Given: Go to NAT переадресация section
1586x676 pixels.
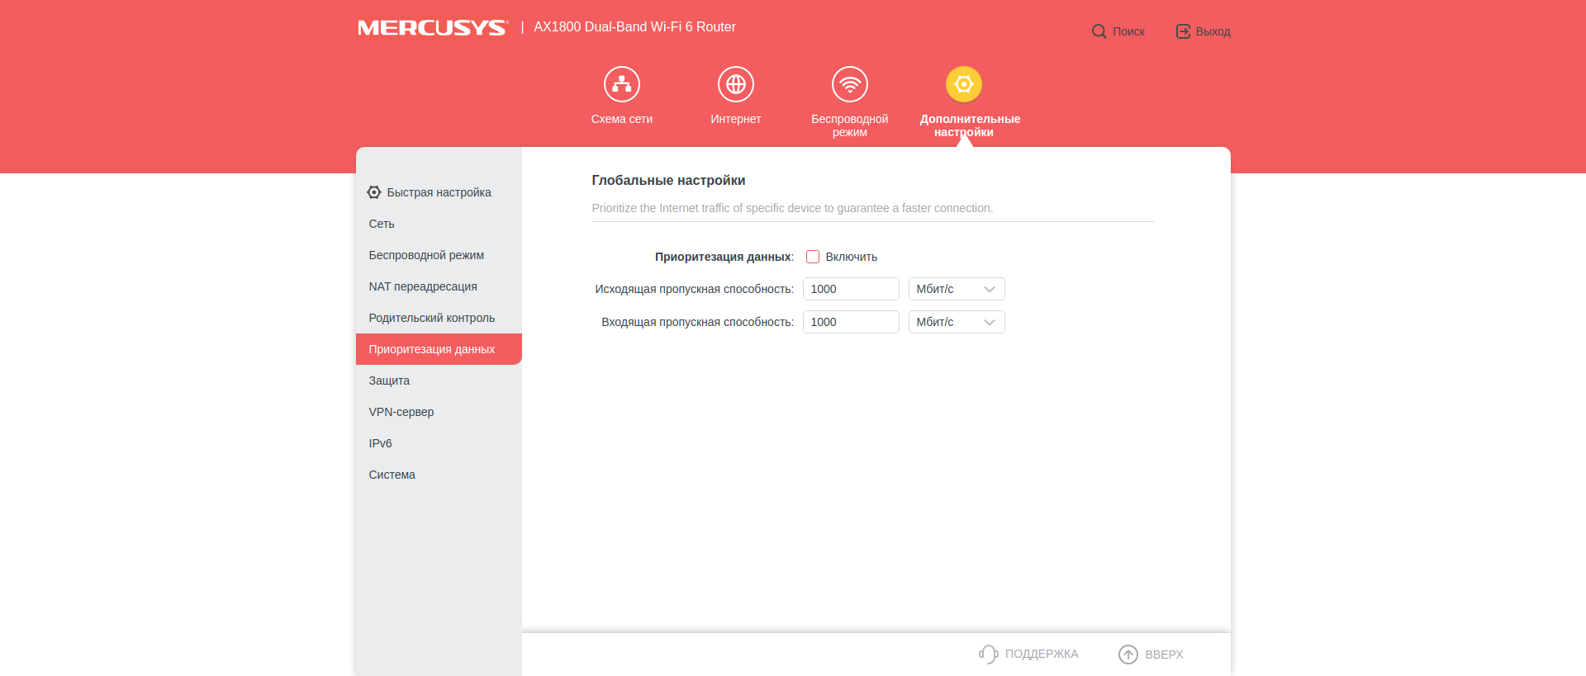Looking at the screenshot, I should point(423,286).
